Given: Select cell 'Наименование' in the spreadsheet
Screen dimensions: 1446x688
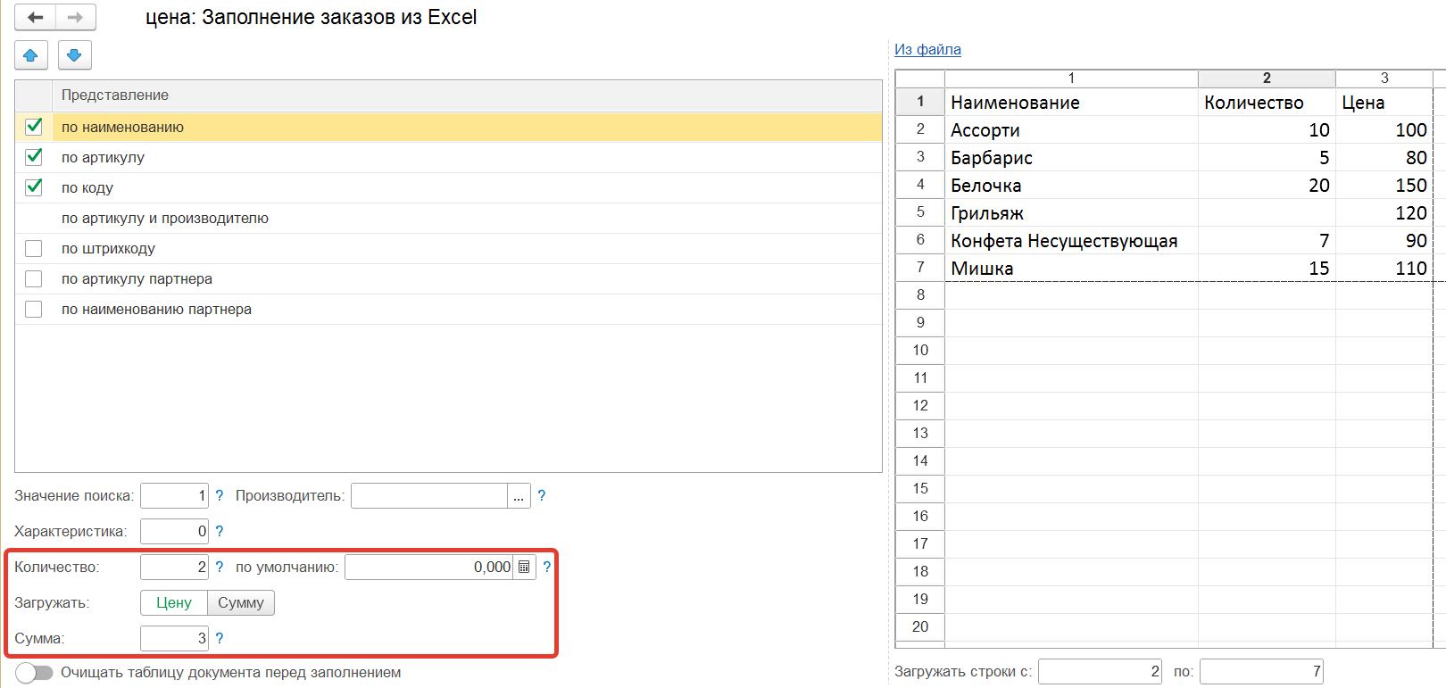Looking at the screenshot, I should [x=1071, y=103].
